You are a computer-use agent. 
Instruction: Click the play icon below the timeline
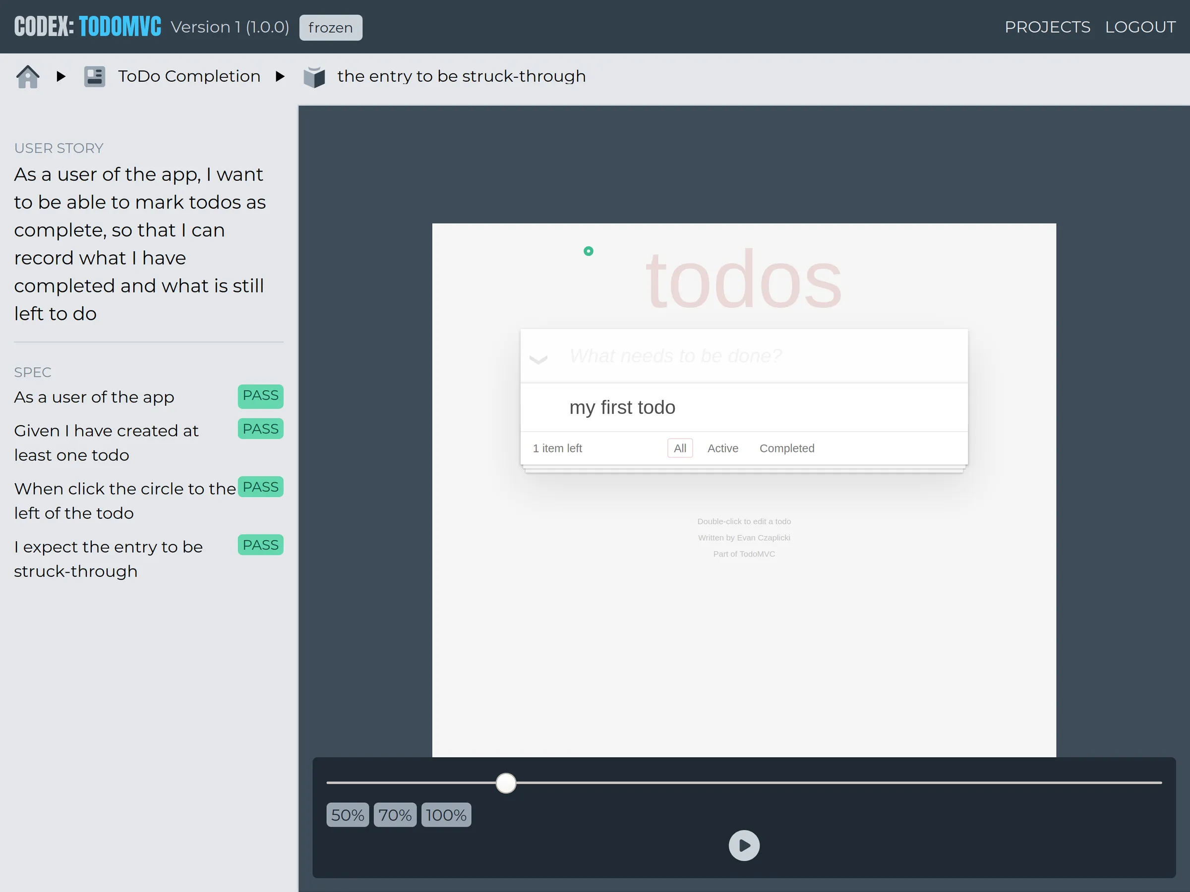coord(743,845)
